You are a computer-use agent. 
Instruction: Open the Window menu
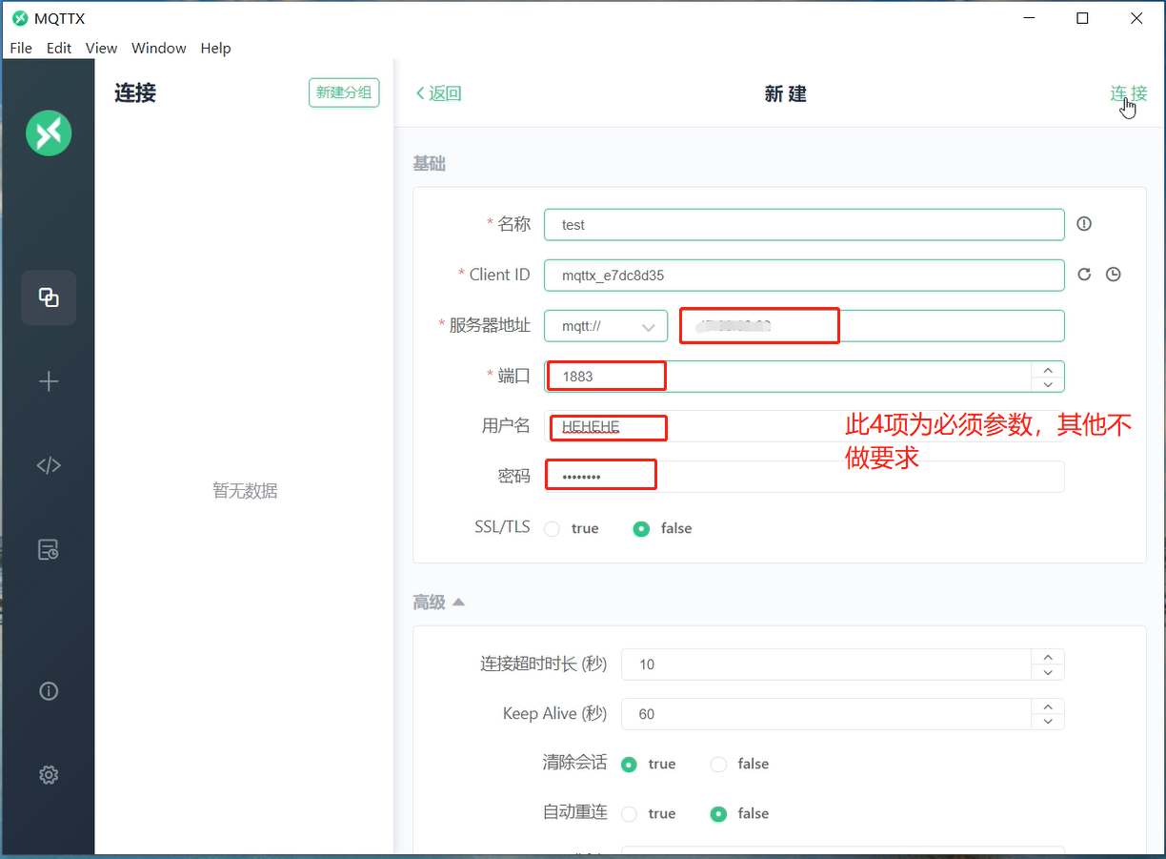158,48
